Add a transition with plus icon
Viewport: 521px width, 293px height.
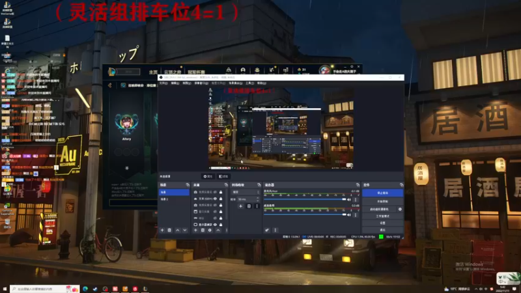[x=241, y=206]
